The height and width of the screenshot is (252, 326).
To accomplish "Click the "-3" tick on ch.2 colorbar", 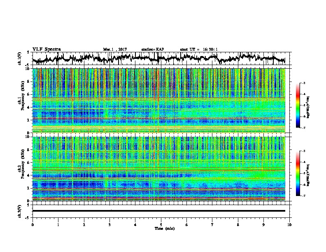I will (303, 151).
